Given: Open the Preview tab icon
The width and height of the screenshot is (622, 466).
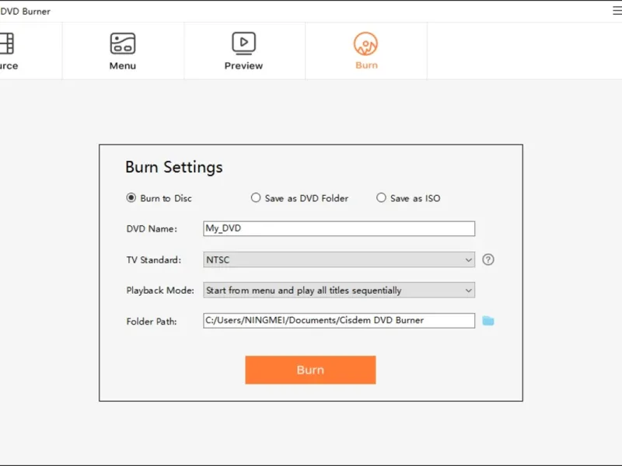Looking at the screenshot, I should tap(243, 43).
